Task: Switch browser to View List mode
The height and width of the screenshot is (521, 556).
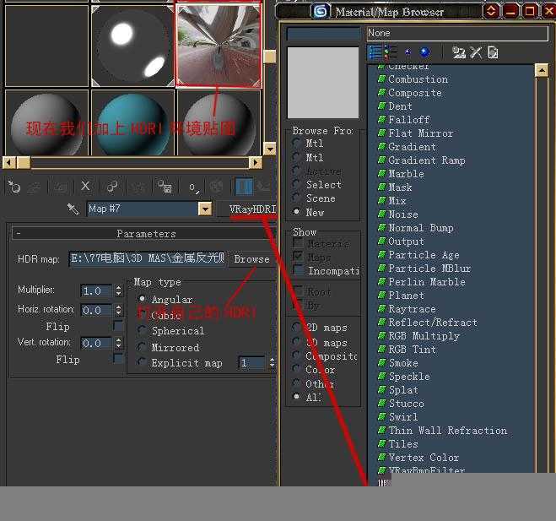Action: click(x=375, y=53)
